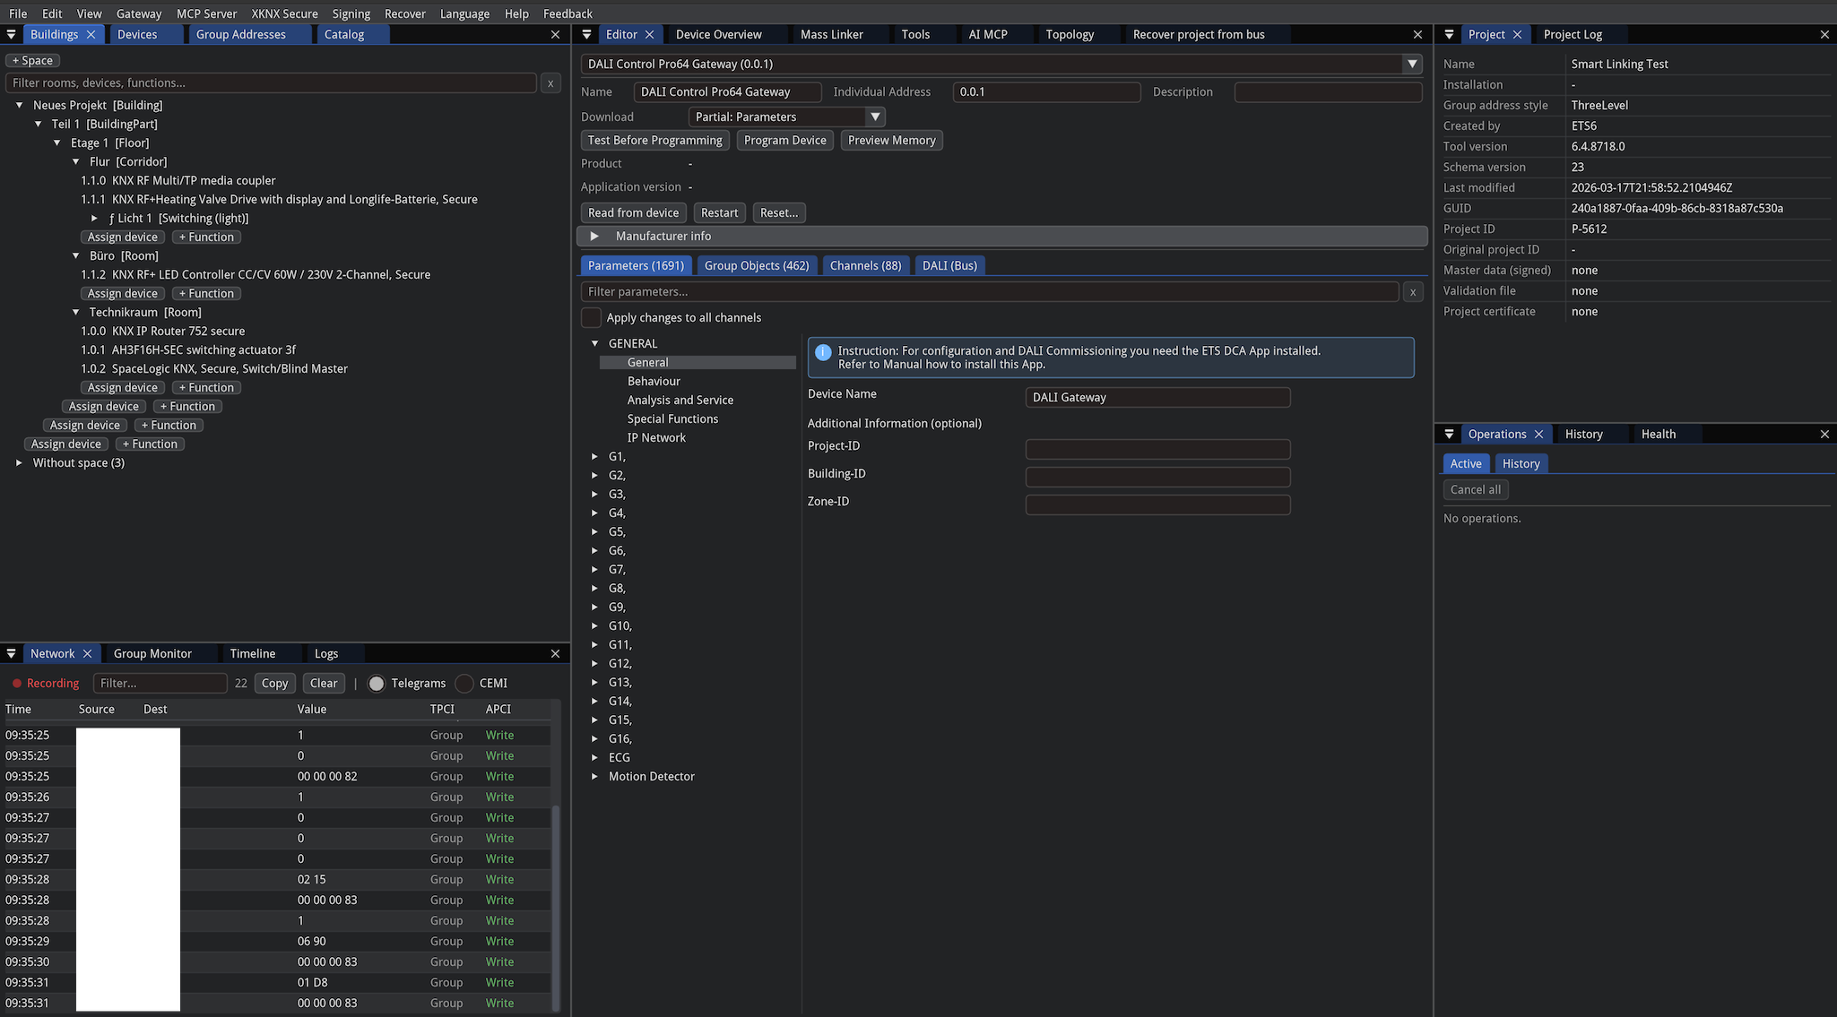Expand Without space (3) node
Screen dimensions: 1837x1017
(x=19, y=462)
